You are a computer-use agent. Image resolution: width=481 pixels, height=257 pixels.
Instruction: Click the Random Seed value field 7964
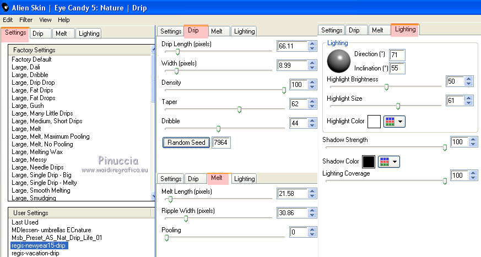(x=221, y=143)
